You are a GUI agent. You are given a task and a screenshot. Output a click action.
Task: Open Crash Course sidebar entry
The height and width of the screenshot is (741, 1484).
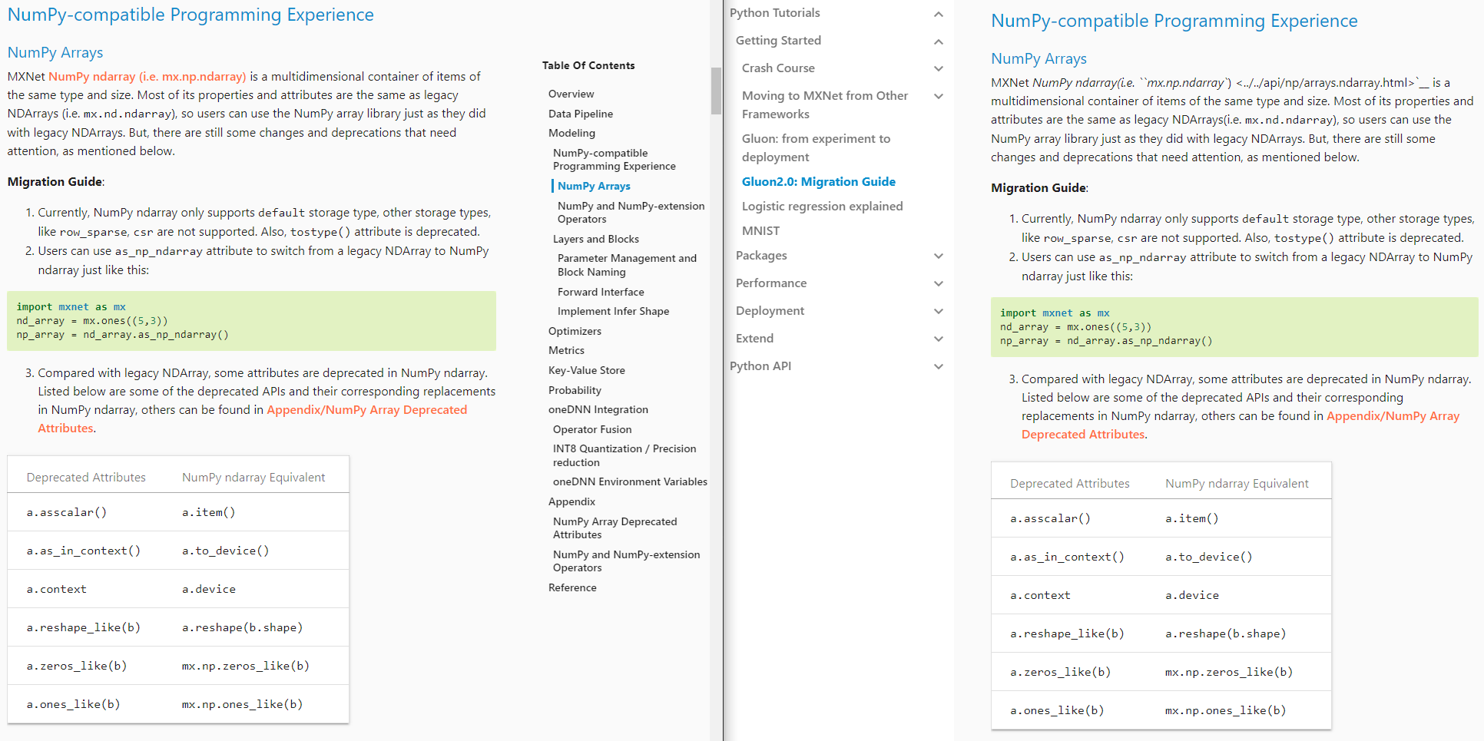click(778, 68)
